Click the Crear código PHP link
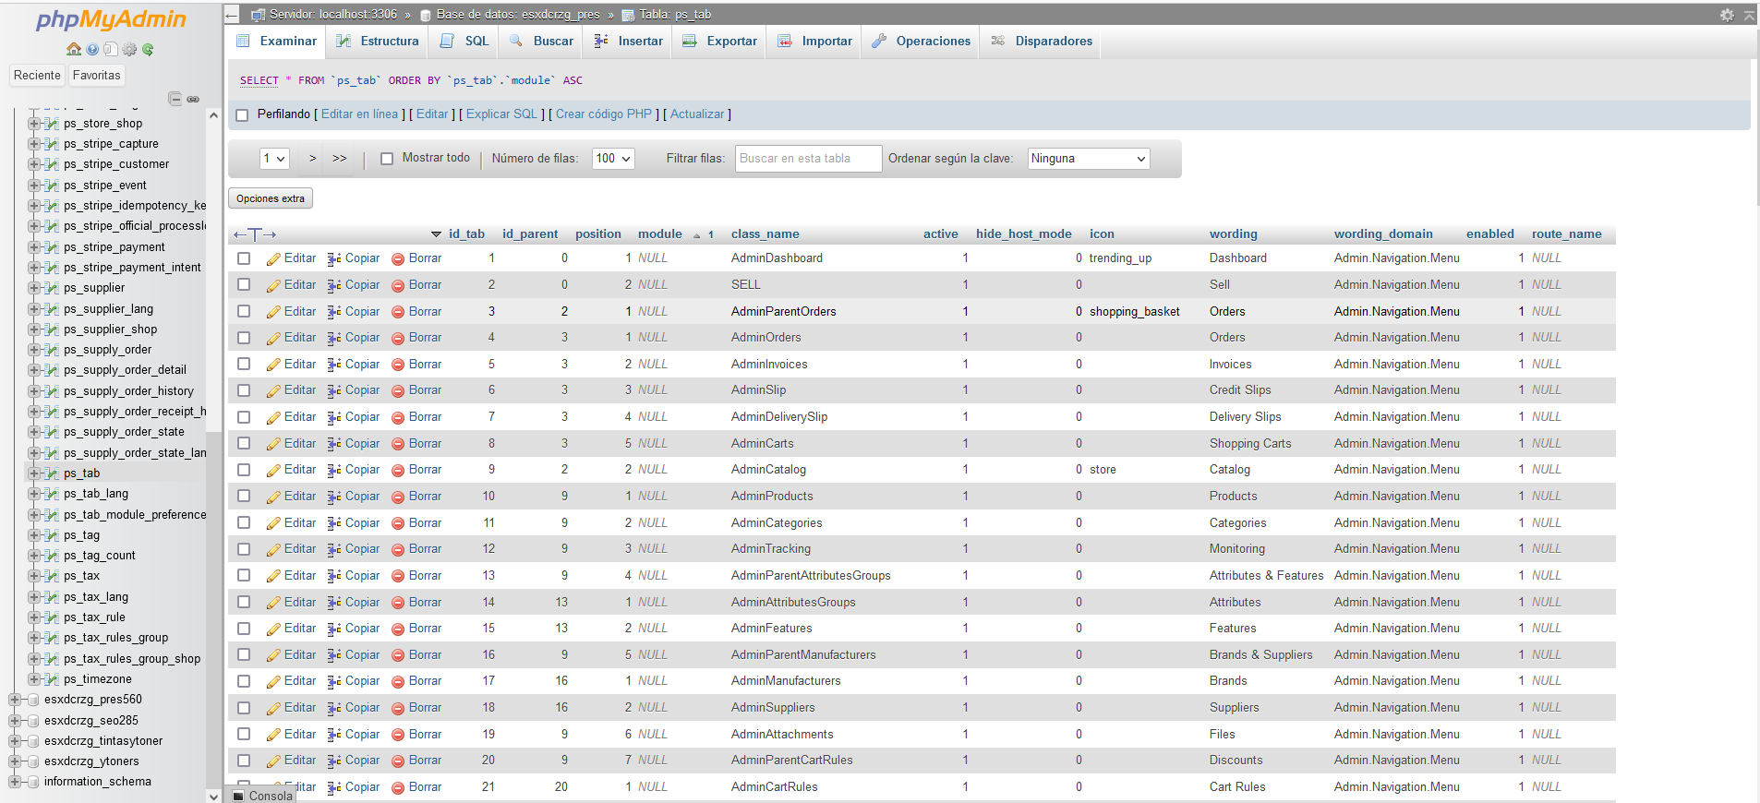The image size is (1760, 803). coord(604,114)
